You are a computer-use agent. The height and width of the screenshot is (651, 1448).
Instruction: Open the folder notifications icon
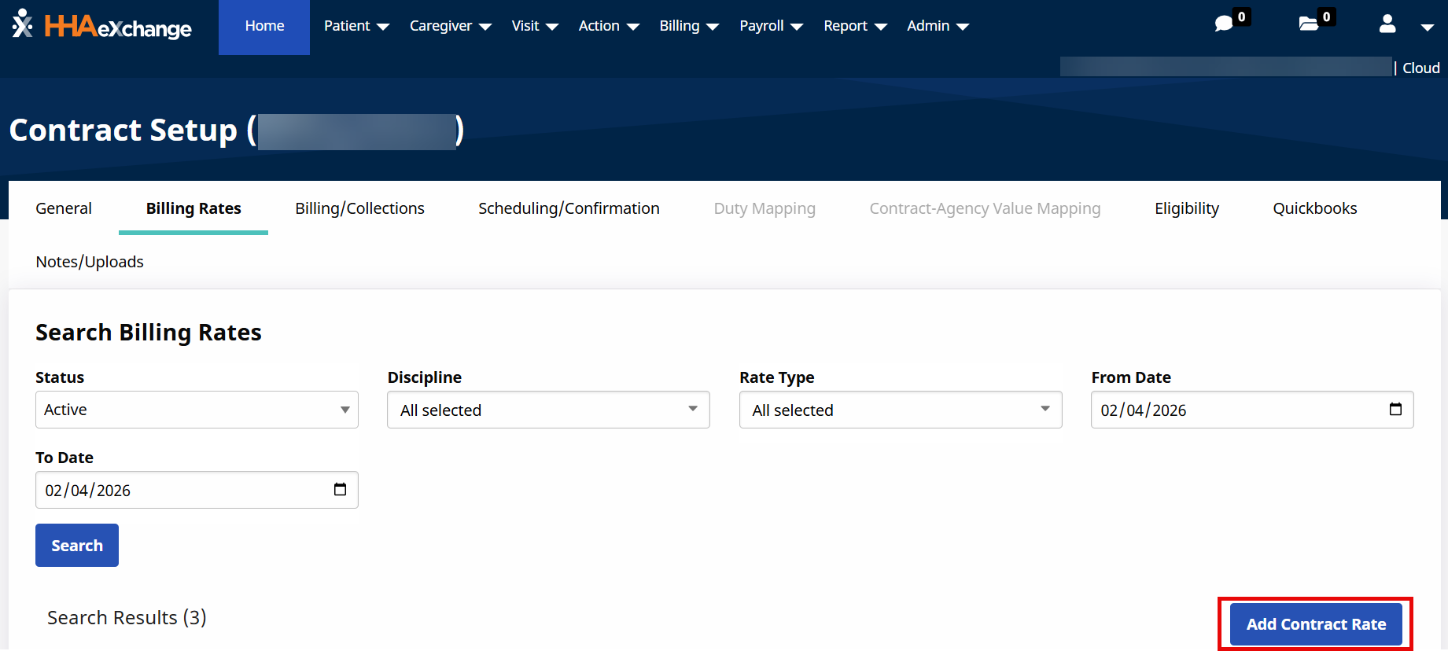point(1309,24)
